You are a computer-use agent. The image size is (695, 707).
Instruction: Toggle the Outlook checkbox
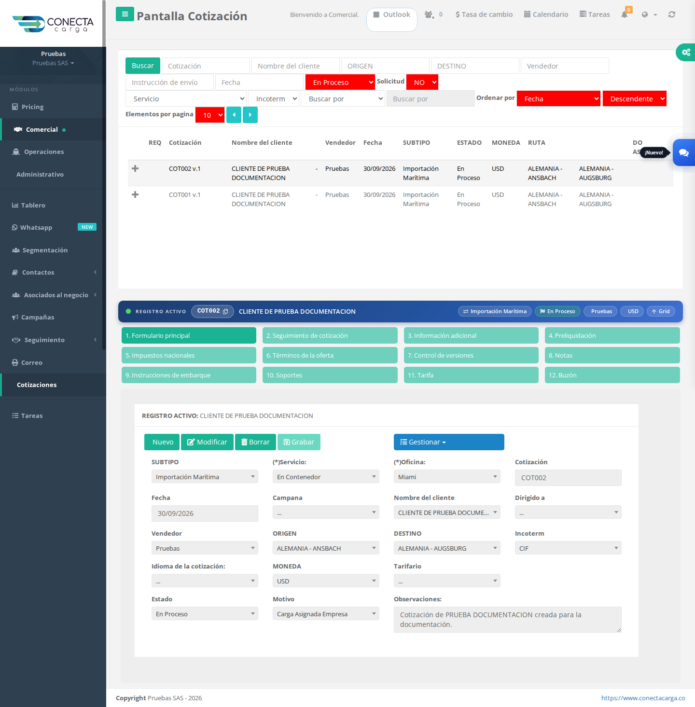(376, 14)
